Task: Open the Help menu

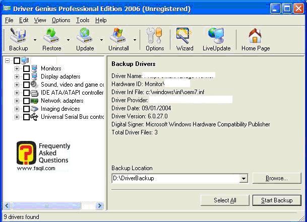Action: (101, 20)
